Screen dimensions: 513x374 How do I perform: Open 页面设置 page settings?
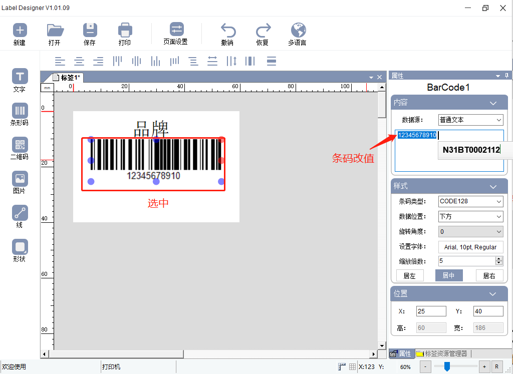pyautogui.click(x=176, y=30)
